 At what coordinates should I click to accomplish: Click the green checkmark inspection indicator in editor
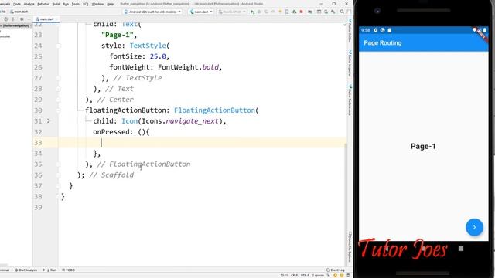[x=345, y=25]
